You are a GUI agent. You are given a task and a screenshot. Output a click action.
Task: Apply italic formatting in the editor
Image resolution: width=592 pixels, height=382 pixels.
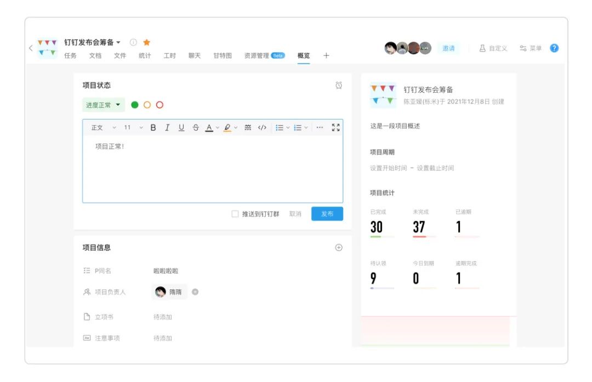(167, 128)
